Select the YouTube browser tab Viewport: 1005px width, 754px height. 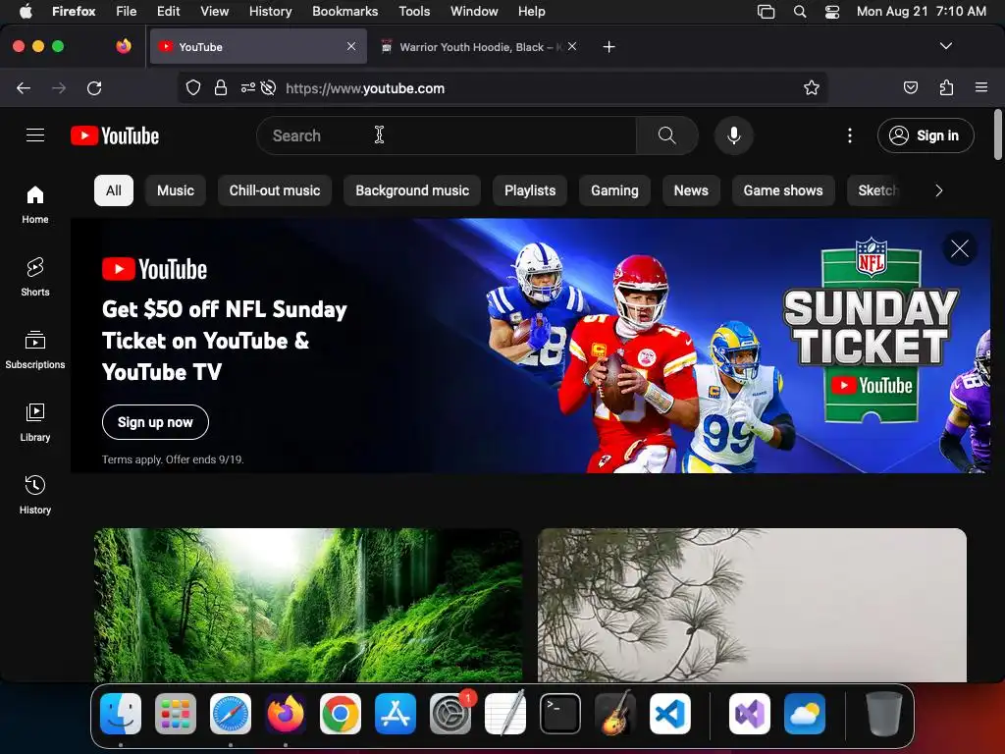click(x=258, y=47)
